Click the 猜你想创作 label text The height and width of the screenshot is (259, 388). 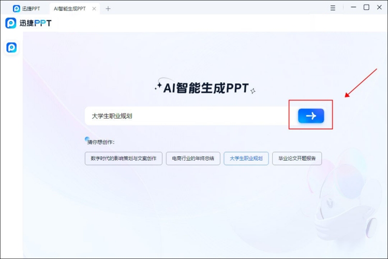(x=101, y=142)
